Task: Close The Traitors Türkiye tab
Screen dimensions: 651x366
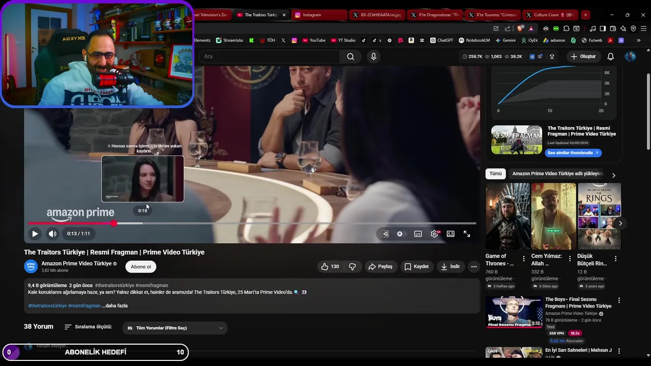Action: (x=284, y=15)
